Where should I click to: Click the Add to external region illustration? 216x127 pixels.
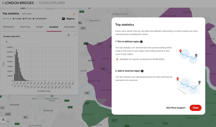188,85
